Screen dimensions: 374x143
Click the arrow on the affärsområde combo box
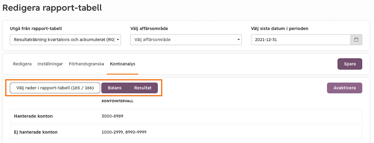(238, 40)
